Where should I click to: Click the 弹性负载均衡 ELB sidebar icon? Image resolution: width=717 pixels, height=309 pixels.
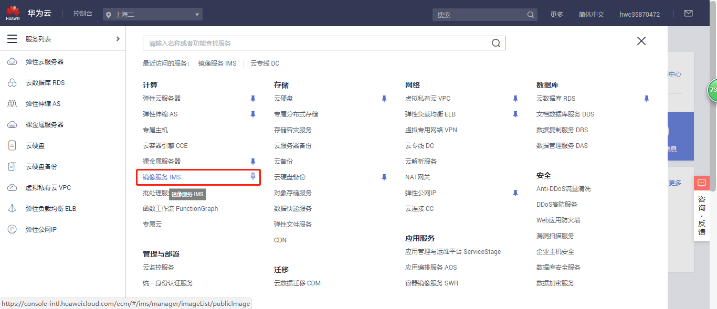12,209
